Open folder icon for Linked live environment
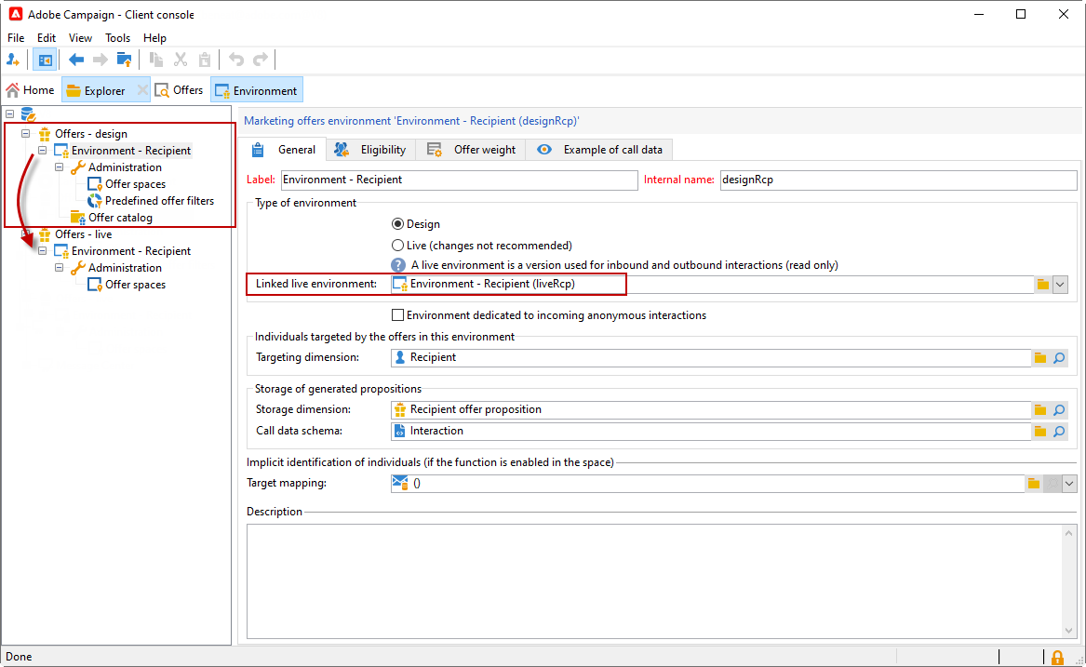 click(1042, 285)
